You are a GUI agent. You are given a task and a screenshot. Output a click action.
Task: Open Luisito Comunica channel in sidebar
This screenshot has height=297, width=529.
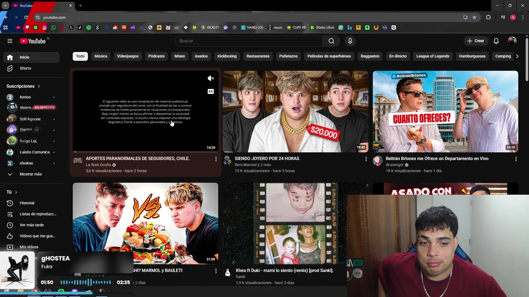pos(31,152)
